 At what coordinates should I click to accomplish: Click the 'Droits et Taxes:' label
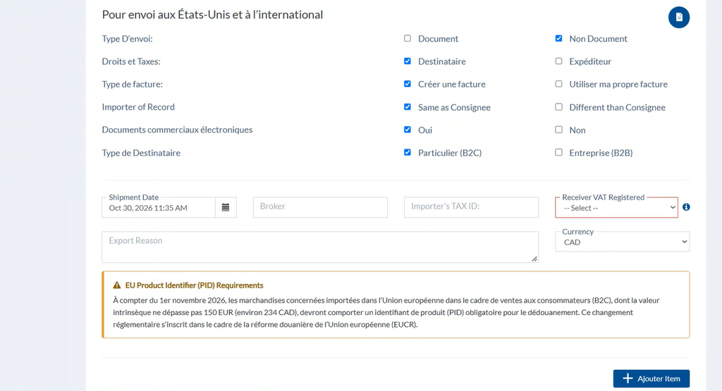[131, 61]
